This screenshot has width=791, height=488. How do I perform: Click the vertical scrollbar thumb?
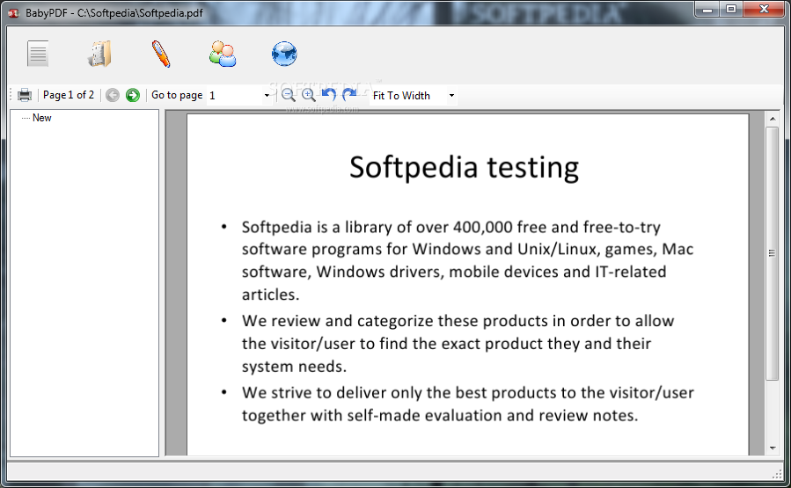point(773,253)
